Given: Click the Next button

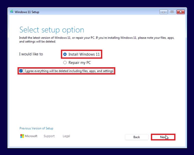Looking at the screenshot, I should coord(163,137).
